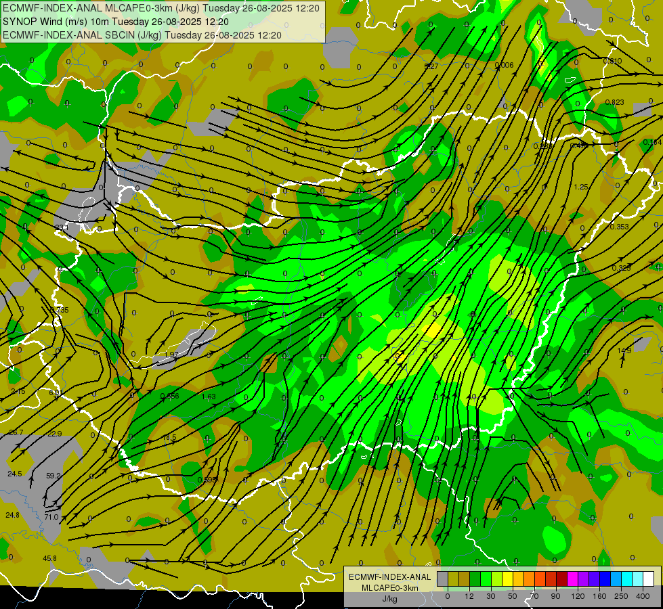Click the map value '22.9'
The height and width of the screenshot is (609, 663).
click(55, 434)
